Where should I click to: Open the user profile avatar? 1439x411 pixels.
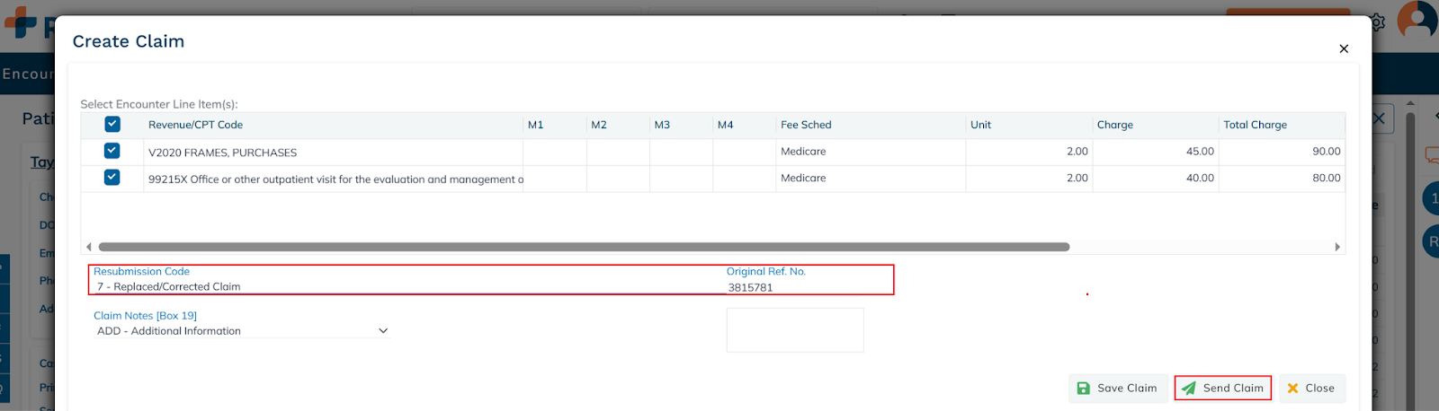pos(1417,20)
